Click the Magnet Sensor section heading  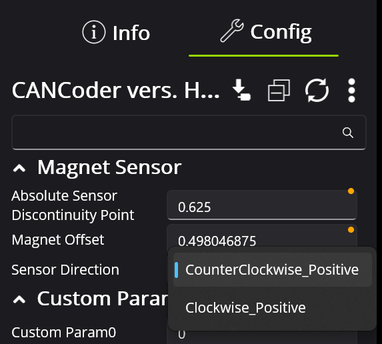pos(109,167)
